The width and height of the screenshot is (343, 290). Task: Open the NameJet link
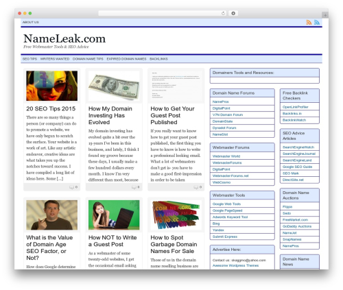pyautogui.click(x=289, y=233)
